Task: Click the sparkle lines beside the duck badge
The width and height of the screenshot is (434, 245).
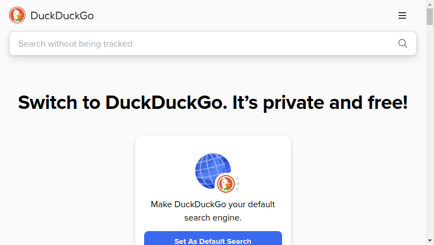Action: tap(238, 184)
